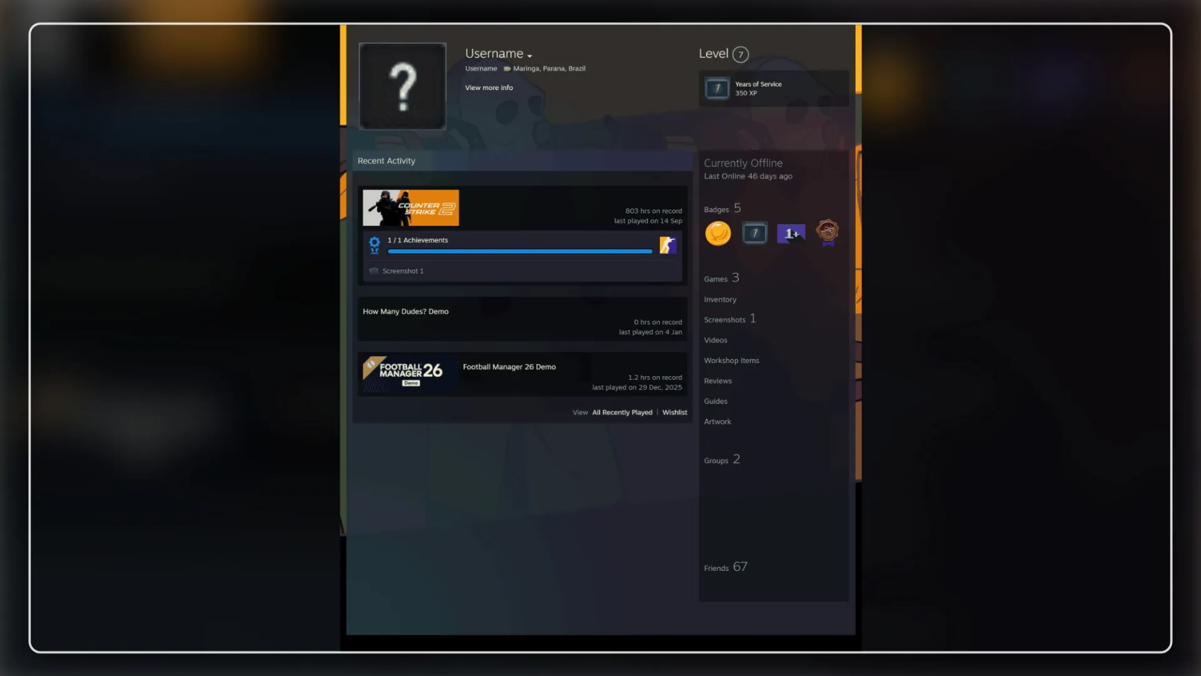Open All Recently Played link
The height and width of the screenshot is (676, 1201).
(622, 412)
